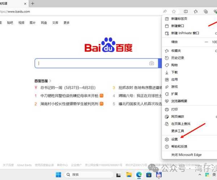Screen dimensions: 217x180
Task: Open 游戏 from the menu
Action: (189, 87)
